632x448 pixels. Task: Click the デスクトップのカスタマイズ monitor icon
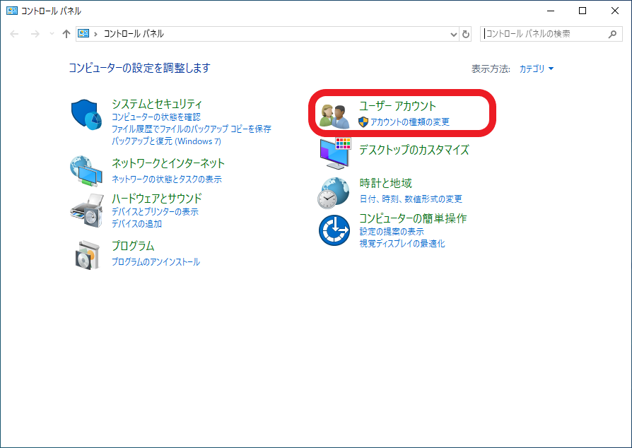click(x=335, y=153)
